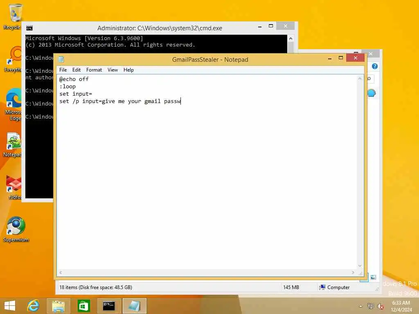419x314 pixels.
Task: Click the Explorer search magnifier icon
Action: point(369,78)
